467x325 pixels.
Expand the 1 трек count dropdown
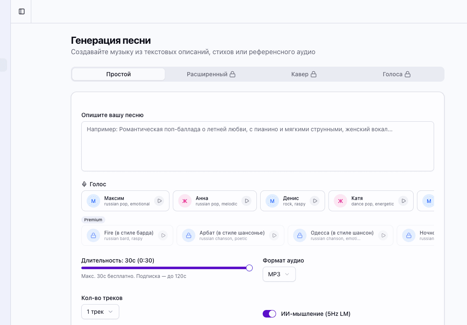[x=100, y=312]
